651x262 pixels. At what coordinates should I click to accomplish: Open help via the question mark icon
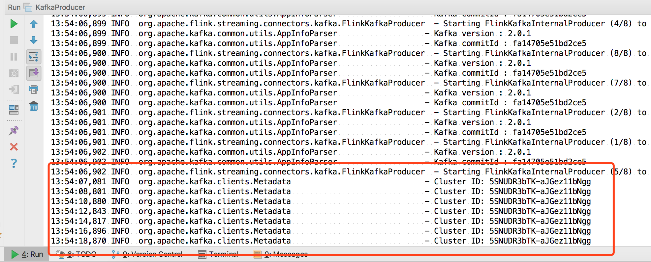[x=14, y=163]
